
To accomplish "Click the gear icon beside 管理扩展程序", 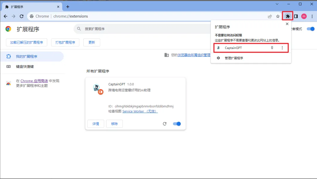I will [218, 58].
